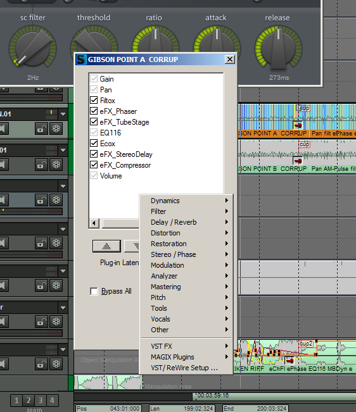The height and width of the screenshot is (412, 356).
Task: Click the speaker icon on the N.01 track
Action: 4,128
